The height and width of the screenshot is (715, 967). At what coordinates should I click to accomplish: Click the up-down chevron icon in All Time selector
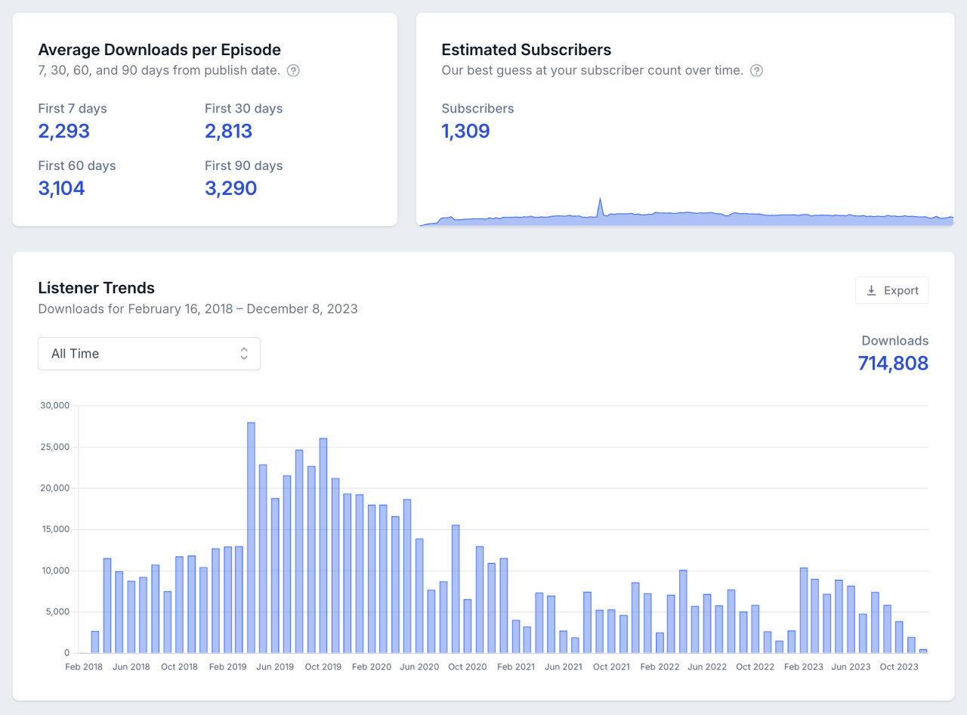(244, 354)
